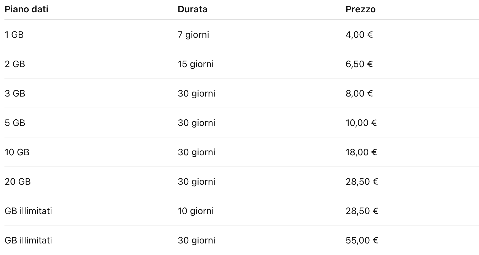
Task: Select the 20 GB plan cell
Action: 18,182
